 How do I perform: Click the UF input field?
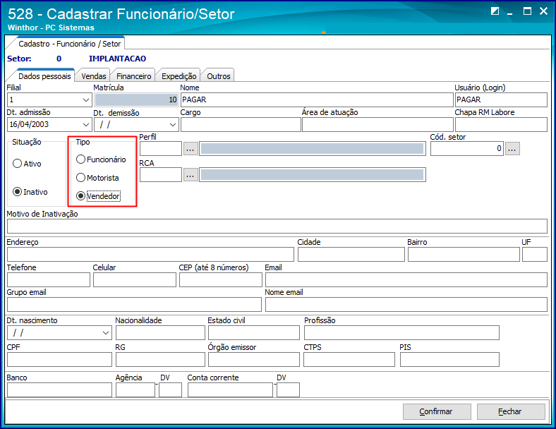coord(535,255)
